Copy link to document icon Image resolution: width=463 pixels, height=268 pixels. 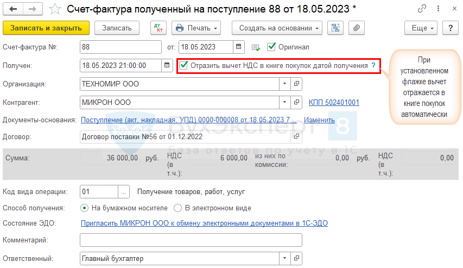click(x=422, y=9)
